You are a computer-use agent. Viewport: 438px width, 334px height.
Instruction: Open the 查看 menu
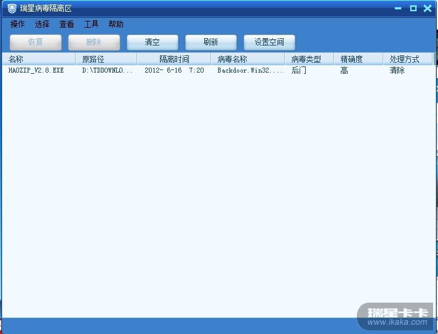point(66,24)
